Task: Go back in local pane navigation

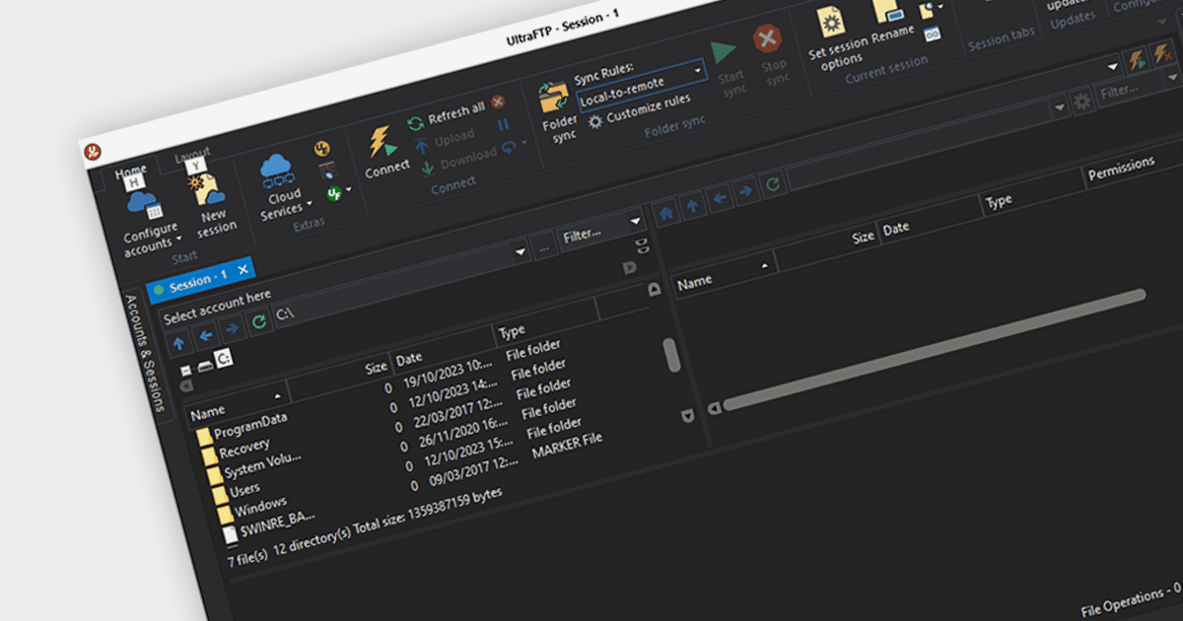Action: tap(205, 336)
